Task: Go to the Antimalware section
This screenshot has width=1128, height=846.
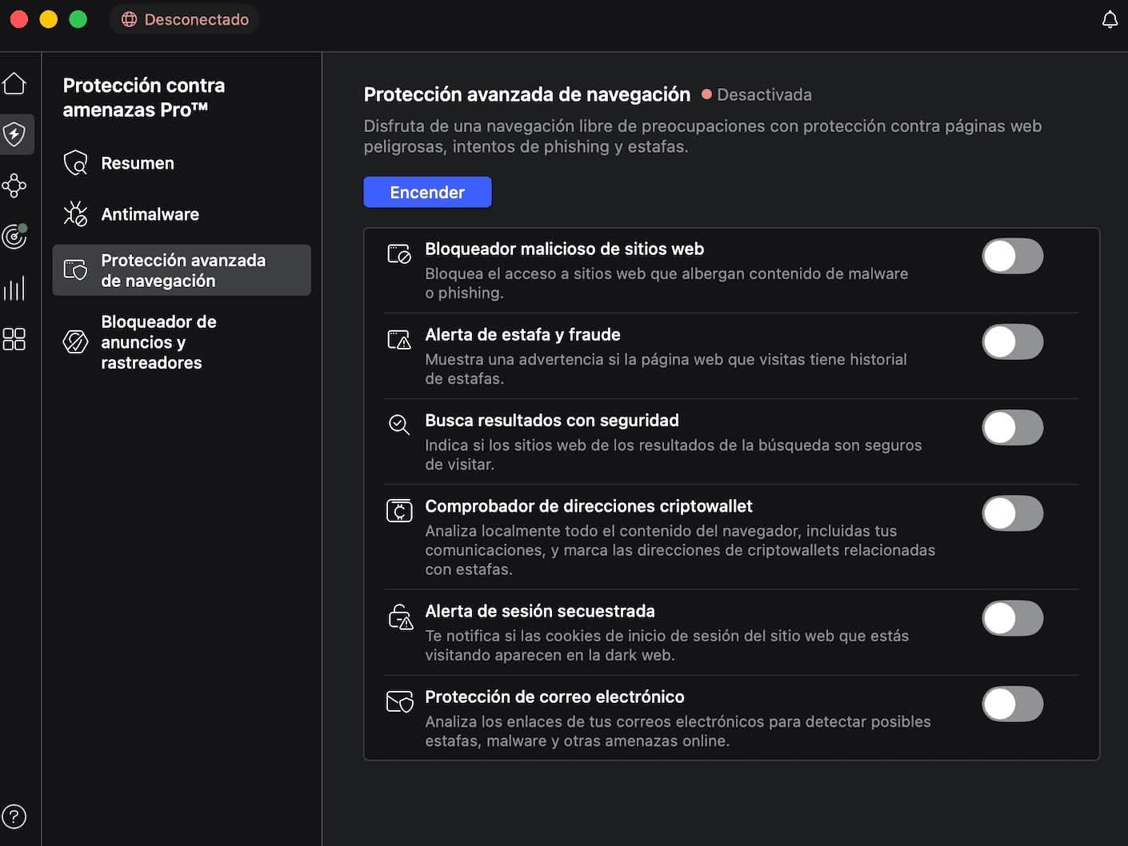Action: tap(150, 214)
